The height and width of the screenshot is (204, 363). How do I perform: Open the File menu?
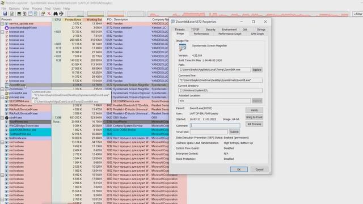pyautogui.click(x=4, y=8)
